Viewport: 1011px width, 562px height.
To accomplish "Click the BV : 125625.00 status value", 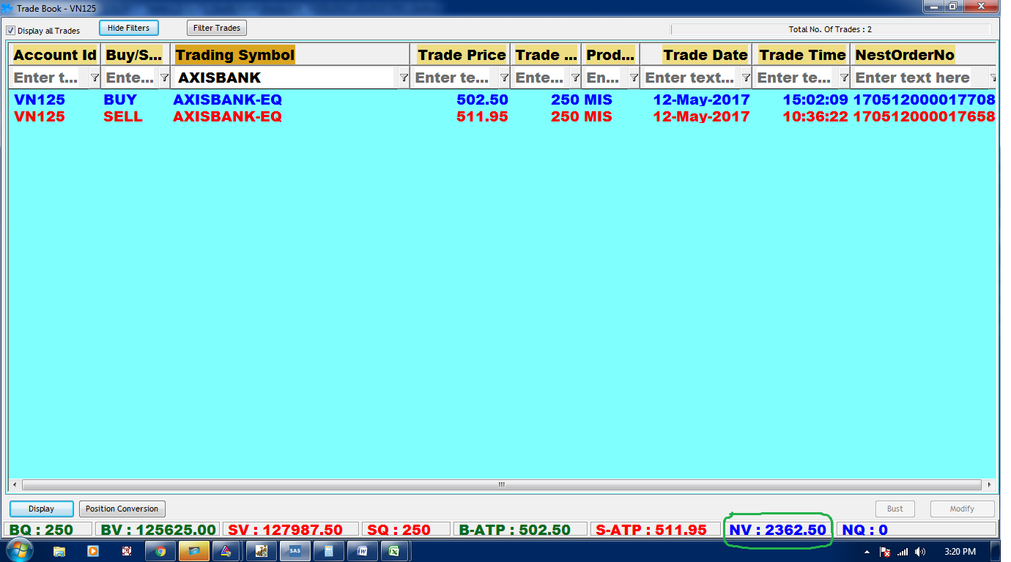I will tap(159, 530).
